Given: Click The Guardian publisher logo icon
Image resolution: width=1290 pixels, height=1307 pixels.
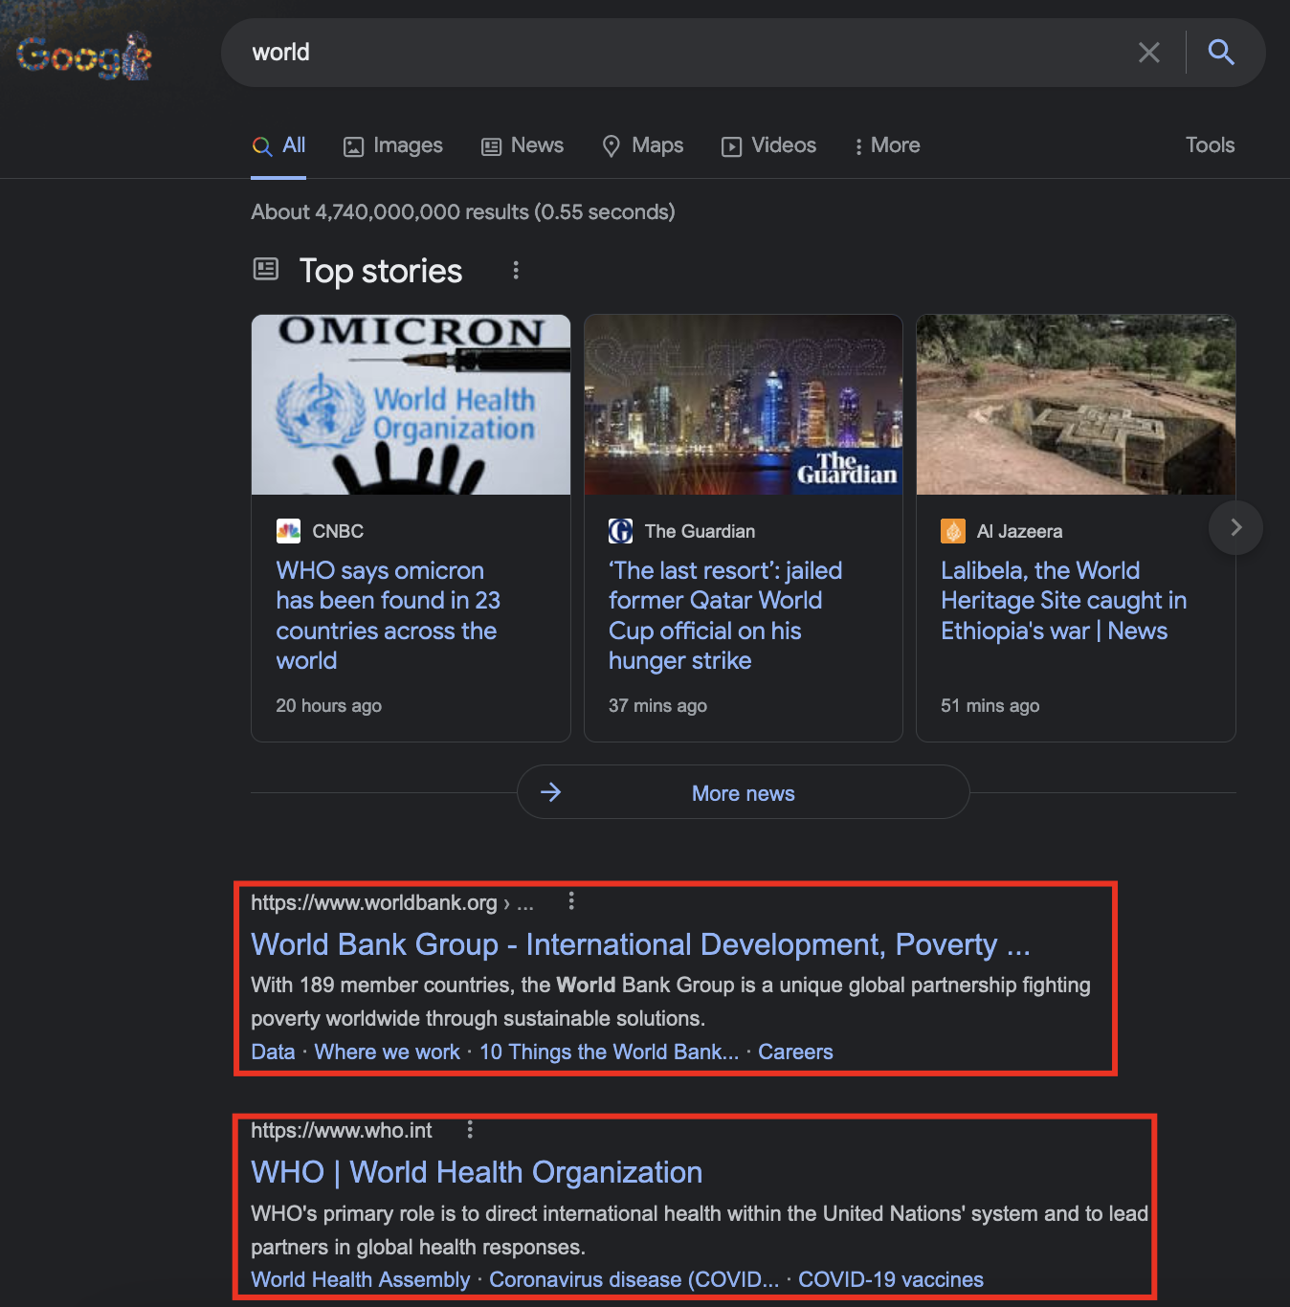Looking at the screenshot, I should point(620,531).
